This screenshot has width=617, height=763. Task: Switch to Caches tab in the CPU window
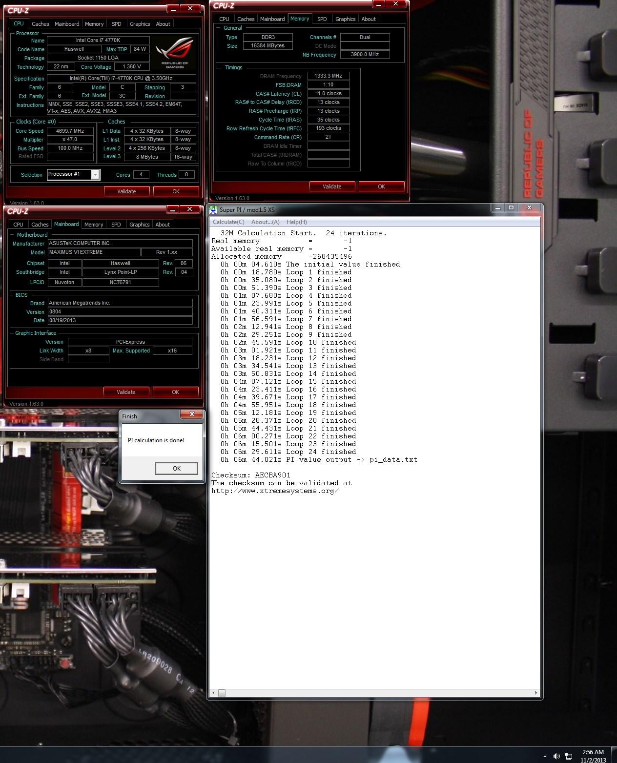(40, 24)
